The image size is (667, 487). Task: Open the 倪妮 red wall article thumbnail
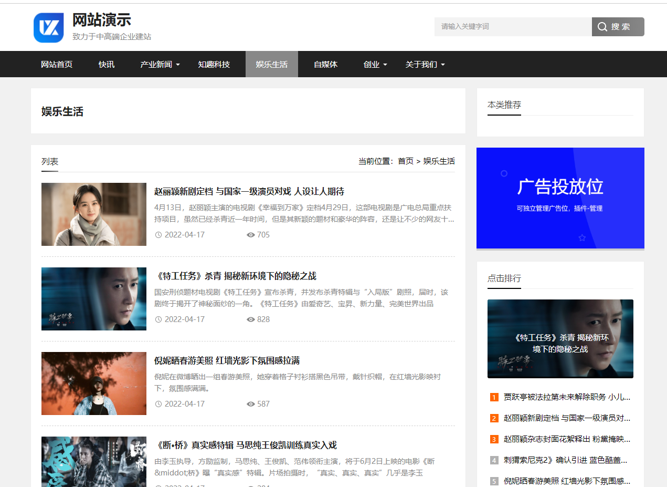(94, 384)
